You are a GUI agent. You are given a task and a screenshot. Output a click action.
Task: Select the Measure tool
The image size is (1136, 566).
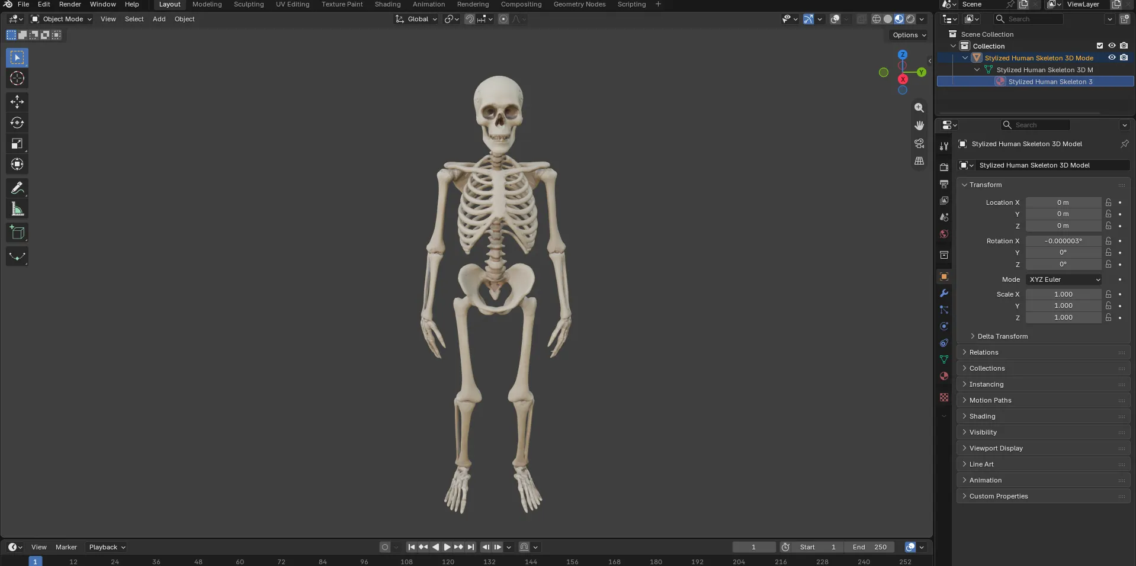[x=17, y=209]
